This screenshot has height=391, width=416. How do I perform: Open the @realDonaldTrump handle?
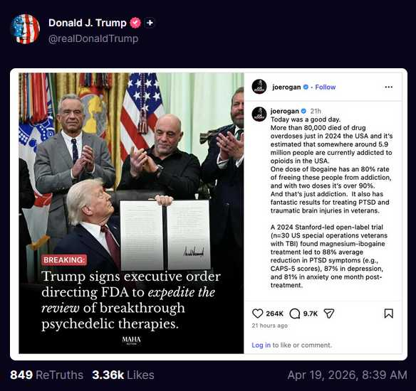pos(93,38)
